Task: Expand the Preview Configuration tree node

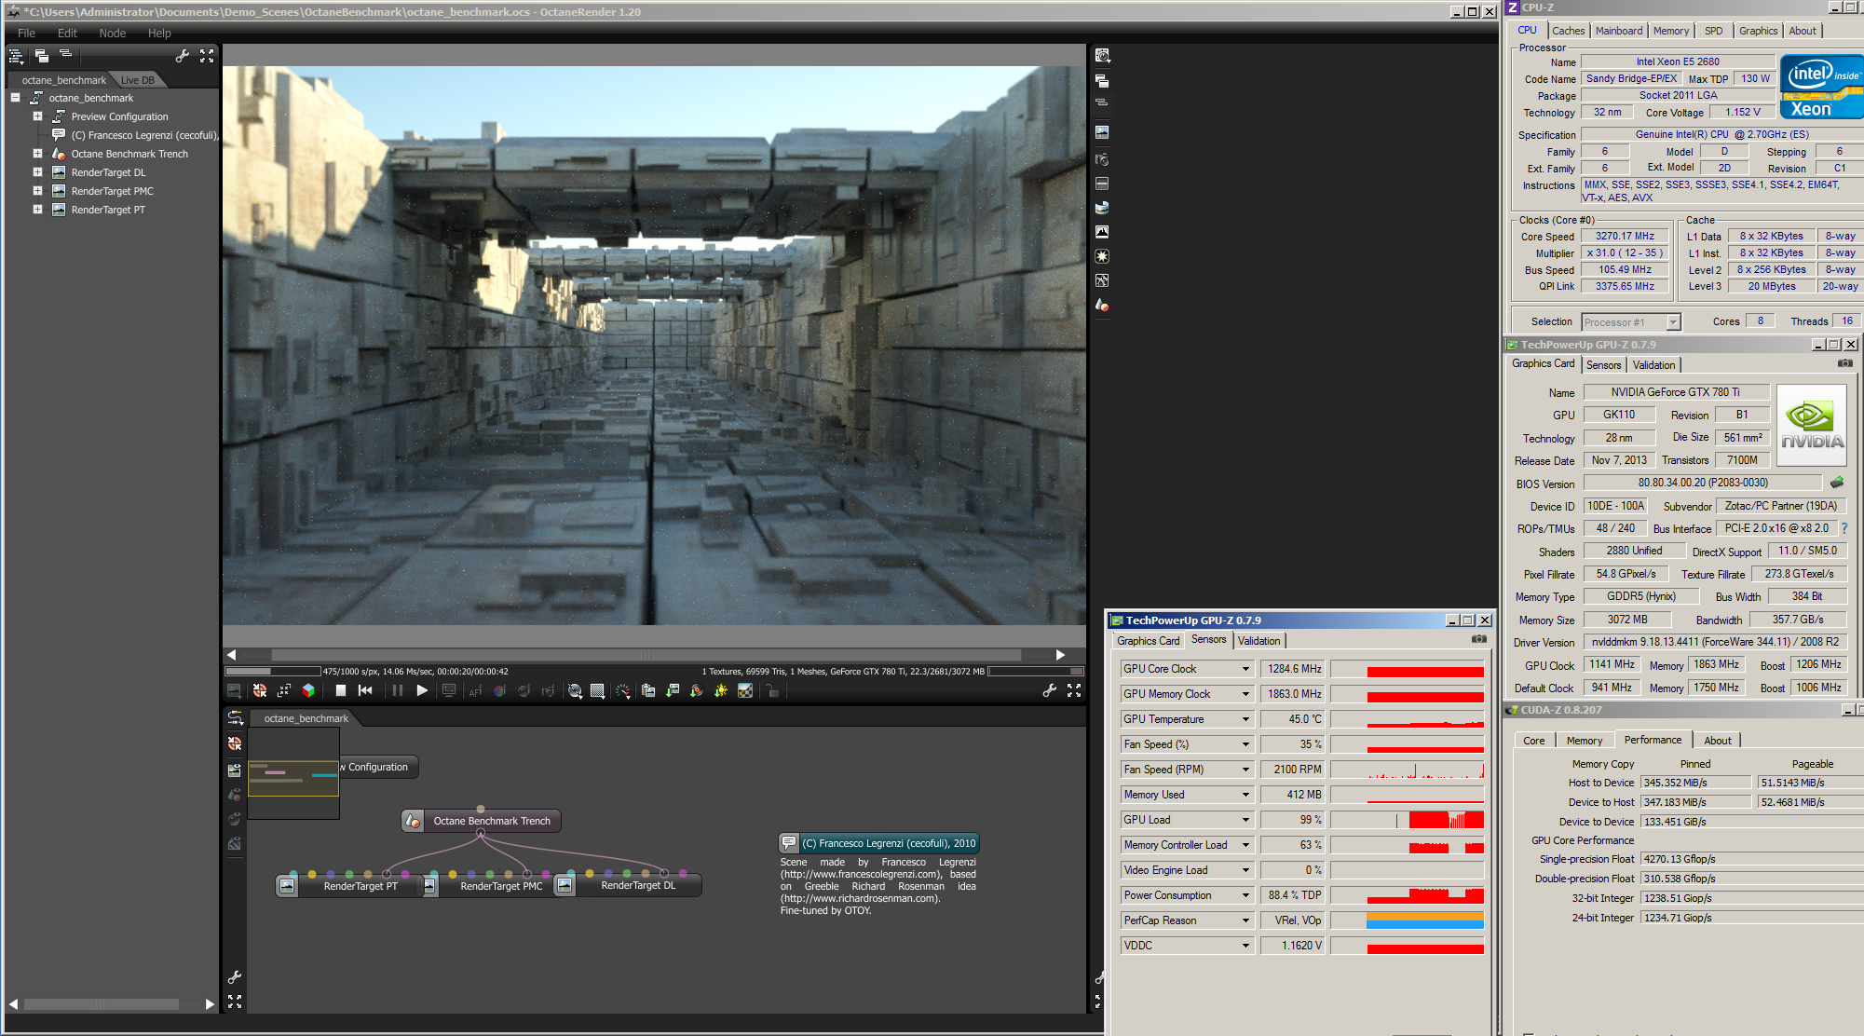Action: 37,116
